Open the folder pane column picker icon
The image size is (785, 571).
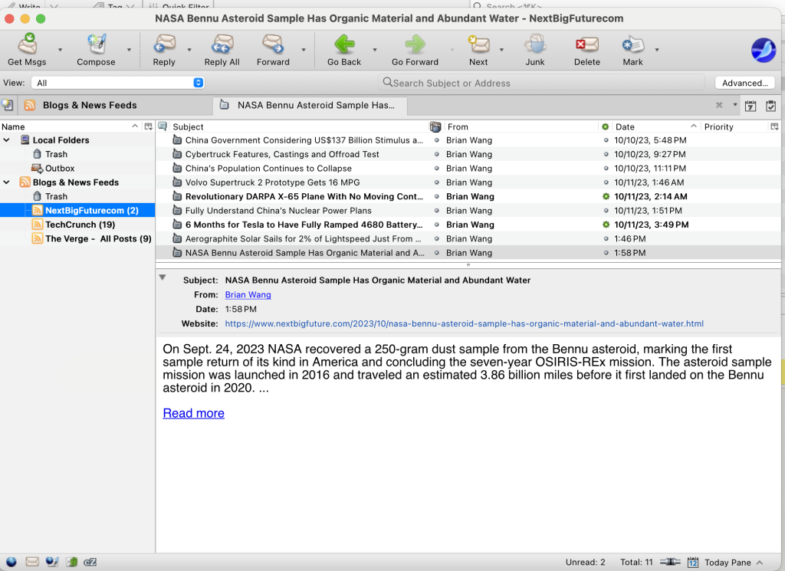pyautogui.click(x=148, y=126)
